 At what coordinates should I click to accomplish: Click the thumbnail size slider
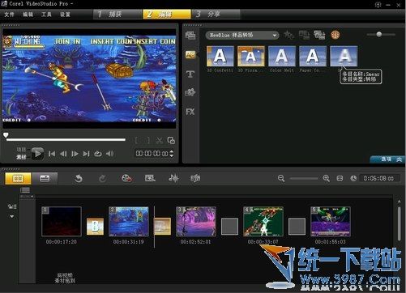pos(381,35)
